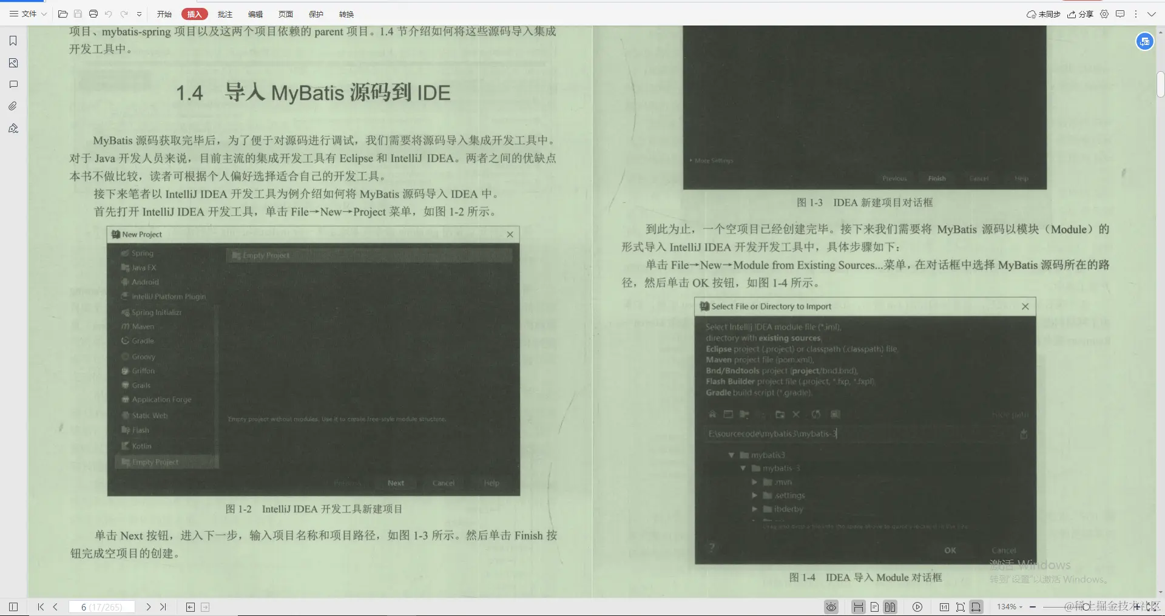This screenshot has height=616, width=1165.
Task: Start slideshow playback
Action: click(x=917, y=607)
